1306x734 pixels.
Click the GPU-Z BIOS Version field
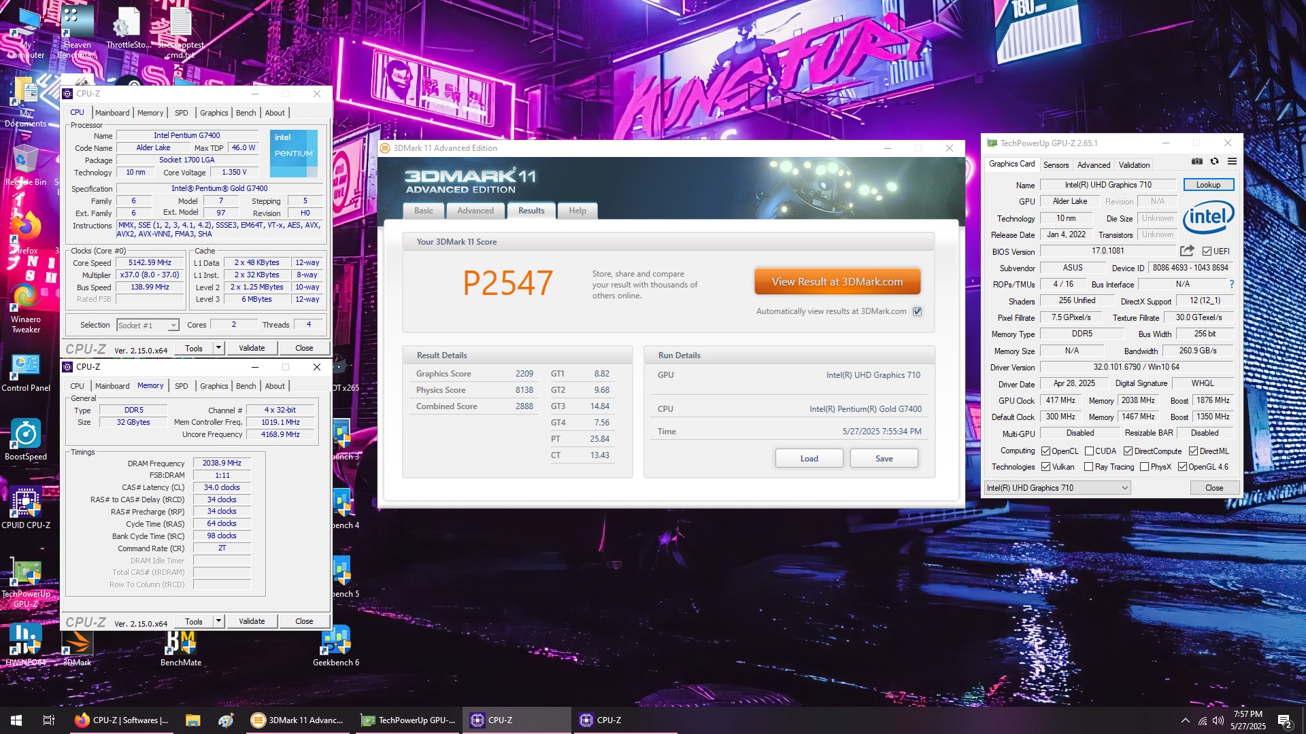1107,251
